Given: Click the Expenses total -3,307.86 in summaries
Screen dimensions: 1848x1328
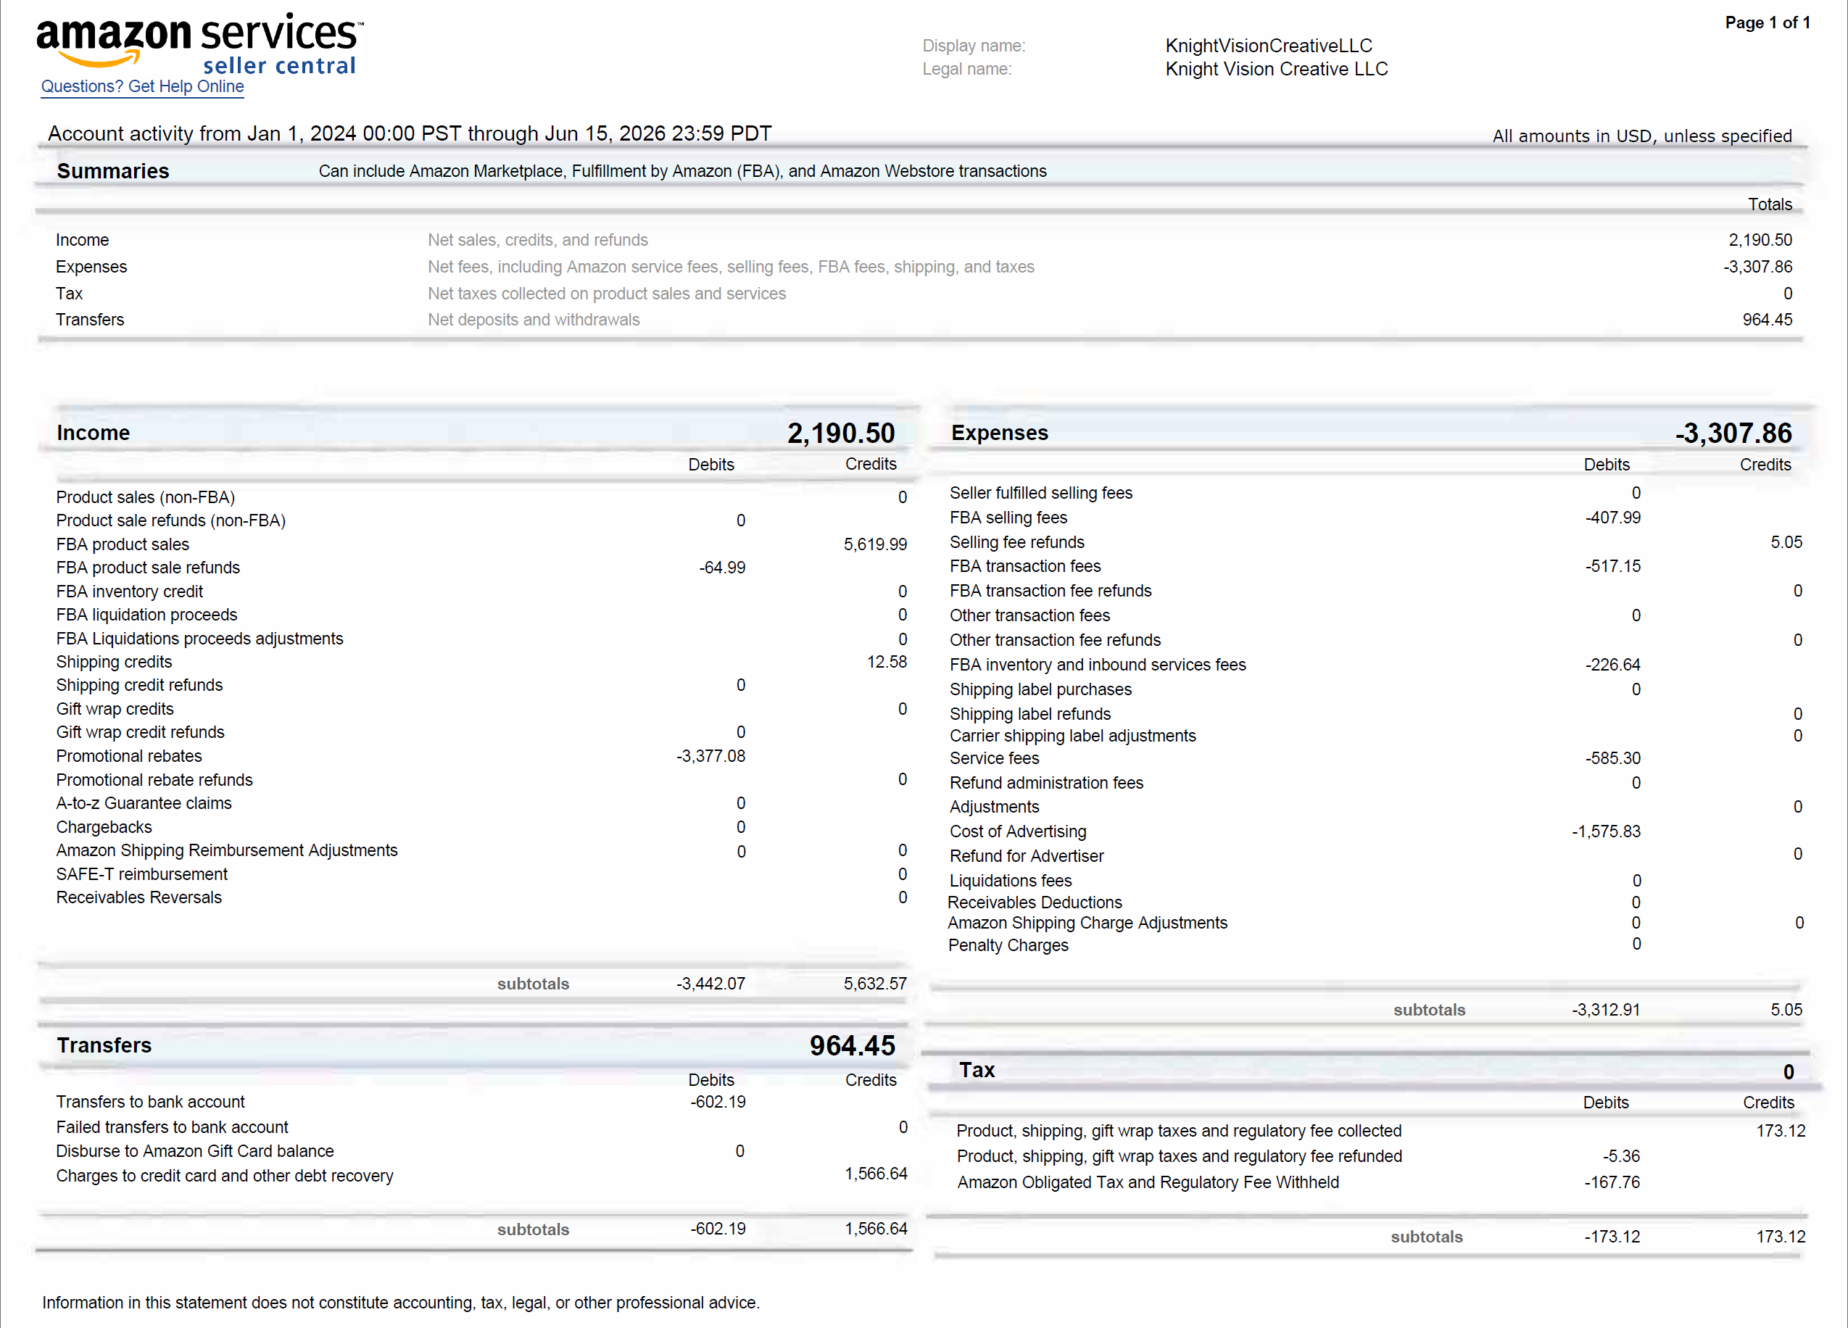Looking at the screenshot, I should [x=1757, y=267].
